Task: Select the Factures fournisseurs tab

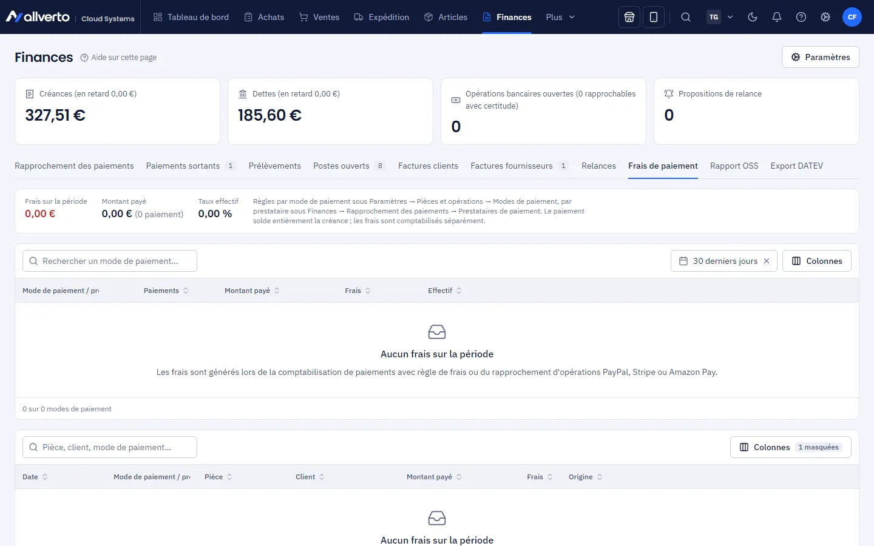Action: [x=520, y=166]
